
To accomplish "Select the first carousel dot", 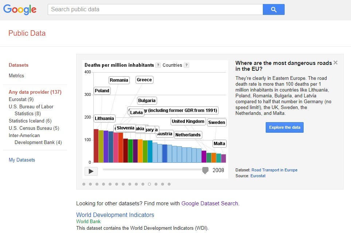I will [84, 184].
